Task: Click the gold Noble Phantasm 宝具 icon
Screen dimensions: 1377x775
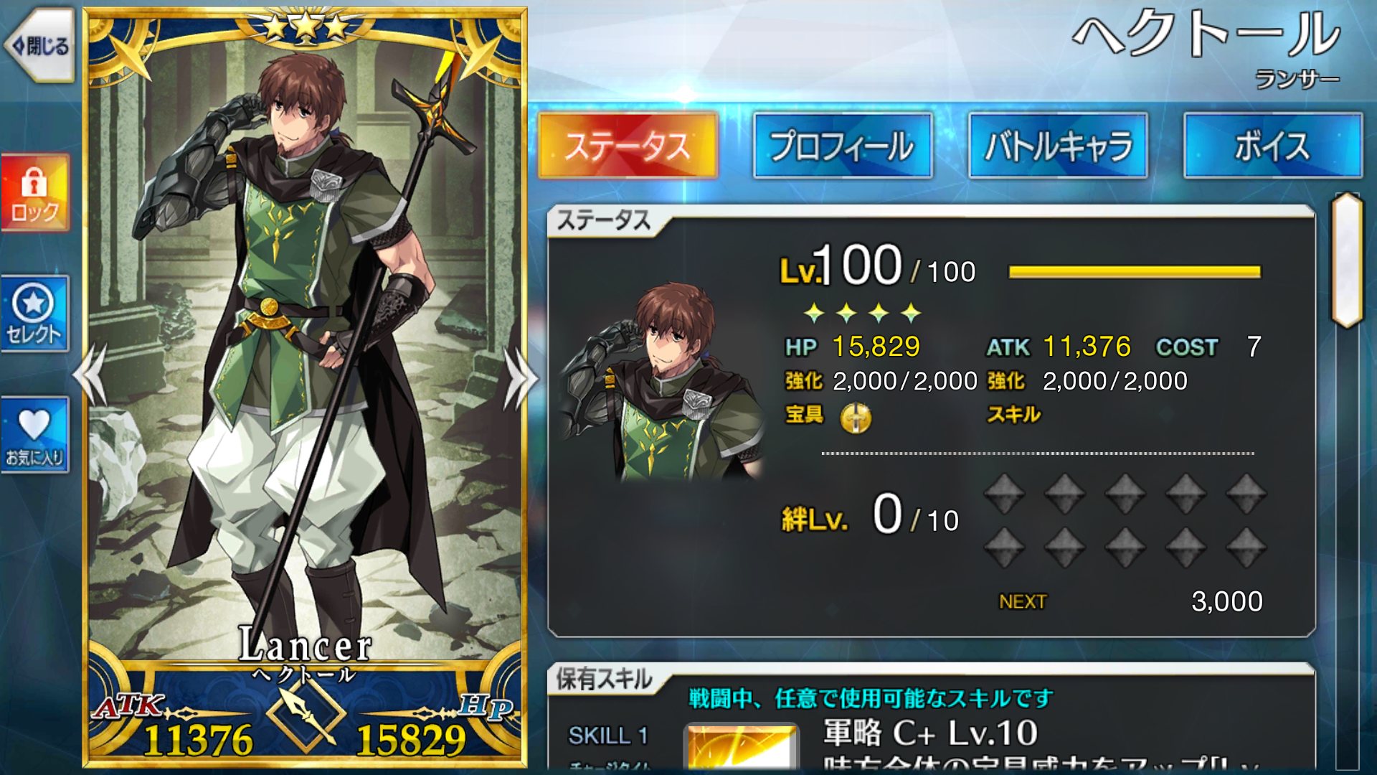Action: click(856, 417)
